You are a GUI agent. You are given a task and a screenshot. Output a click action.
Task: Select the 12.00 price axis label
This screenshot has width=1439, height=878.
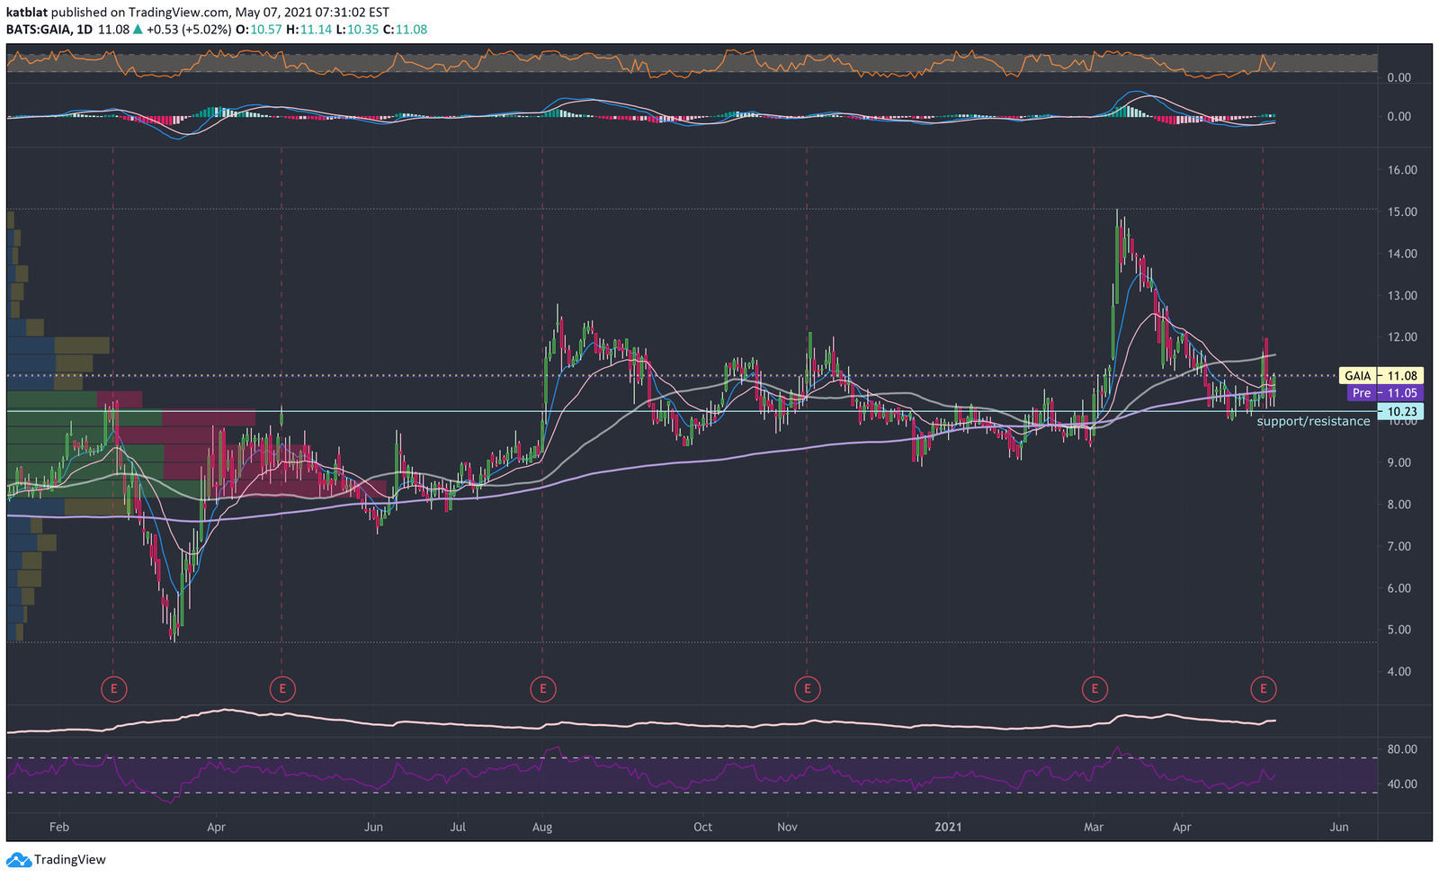[x=1402, y=337]
